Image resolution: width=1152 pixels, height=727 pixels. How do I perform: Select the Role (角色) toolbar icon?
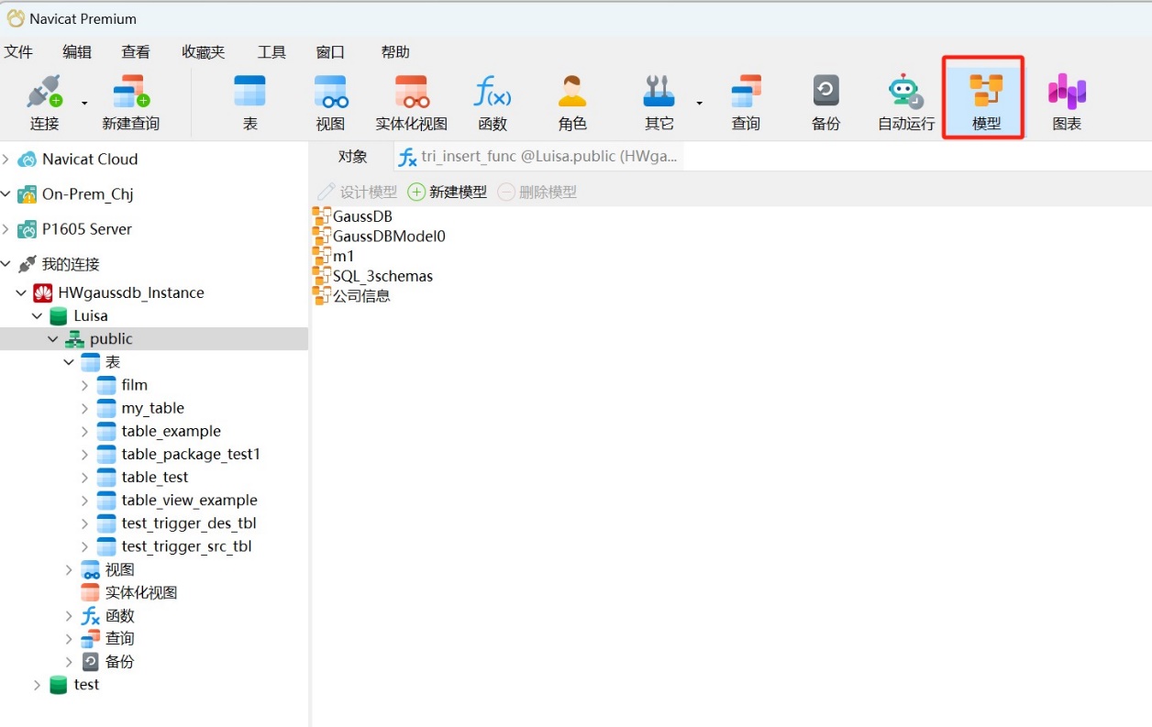point(572,102)
